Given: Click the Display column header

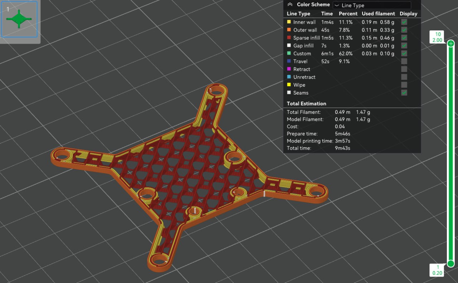Looking at the screenshot, I should (408, 14).
